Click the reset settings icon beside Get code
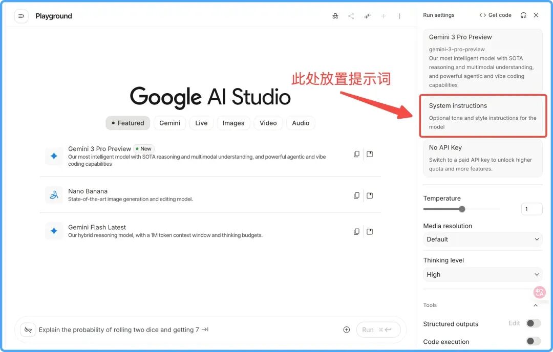The image size is (553, 352). tap(523, 15)
